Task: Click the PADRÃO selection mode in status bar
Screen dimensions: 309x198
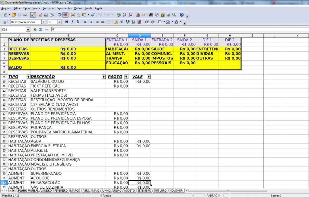Action: [x=212, y=196]
